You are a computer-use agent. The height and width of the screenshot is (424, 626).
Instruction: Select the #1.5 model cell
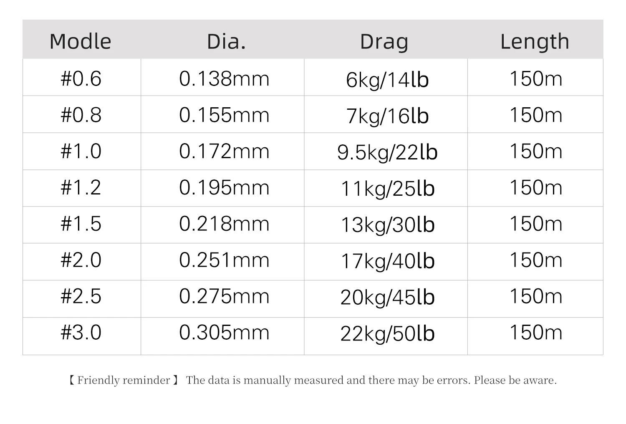[81, 224]
